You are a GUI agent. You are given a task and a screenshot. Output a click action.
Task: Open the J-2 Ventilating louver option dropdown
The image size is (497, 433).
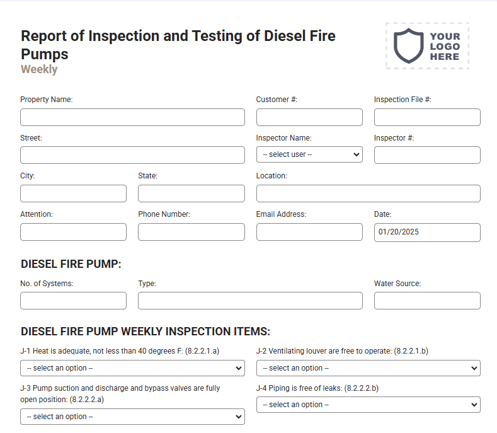368,368
